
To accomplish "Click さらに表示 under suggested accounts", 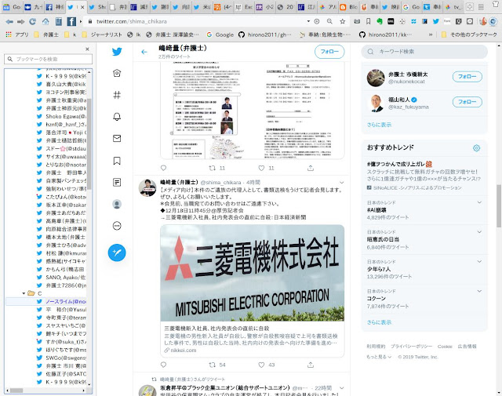I will [x=379, y=125].
